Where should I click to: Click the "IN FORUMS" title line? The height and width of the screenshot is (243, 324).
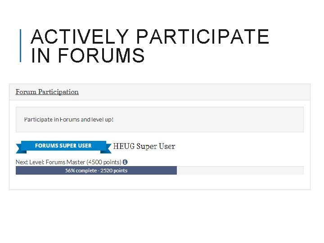coord(88,56)
